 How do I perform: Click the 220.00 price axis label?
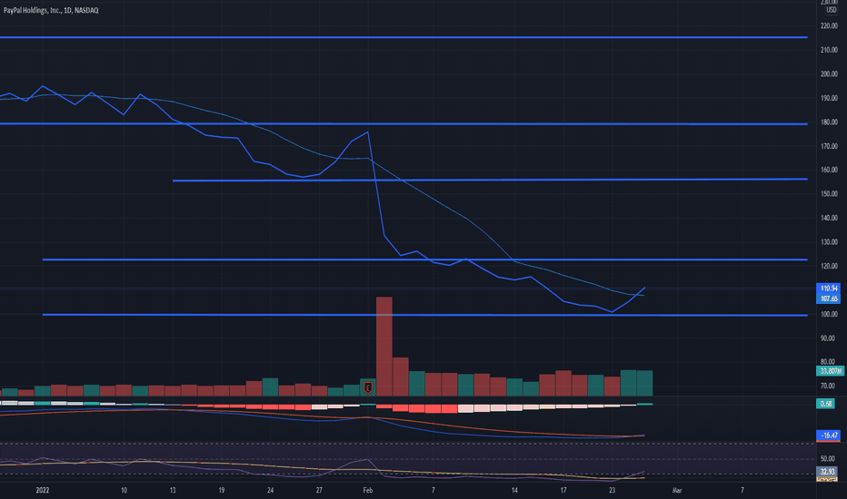pyautogui.click(x=829, y=26)
